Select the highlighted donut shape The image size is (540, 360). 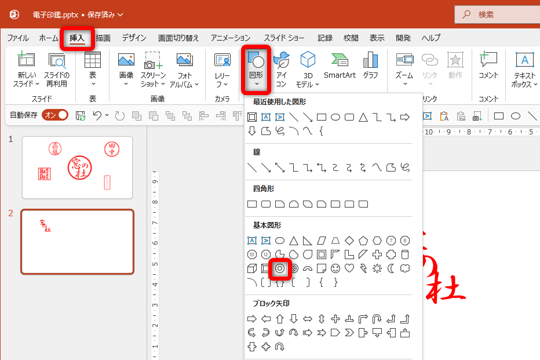click(280, 268)
